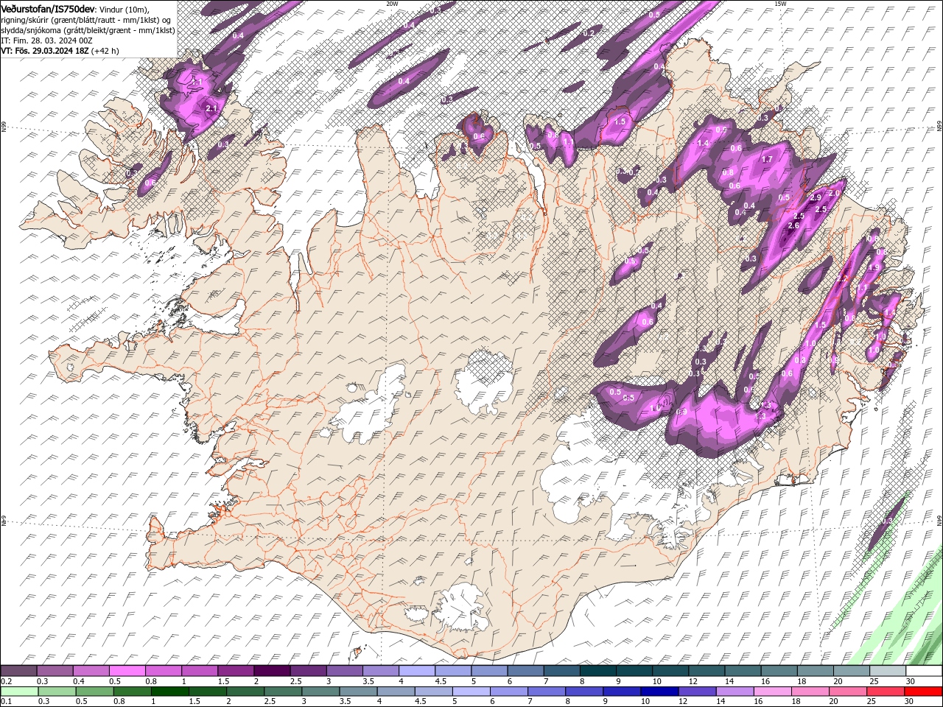Screen dimensions: 943x707
Task: Pick the light lavender swatch starting at 4, top row
Action: click(x=416, y=671)
